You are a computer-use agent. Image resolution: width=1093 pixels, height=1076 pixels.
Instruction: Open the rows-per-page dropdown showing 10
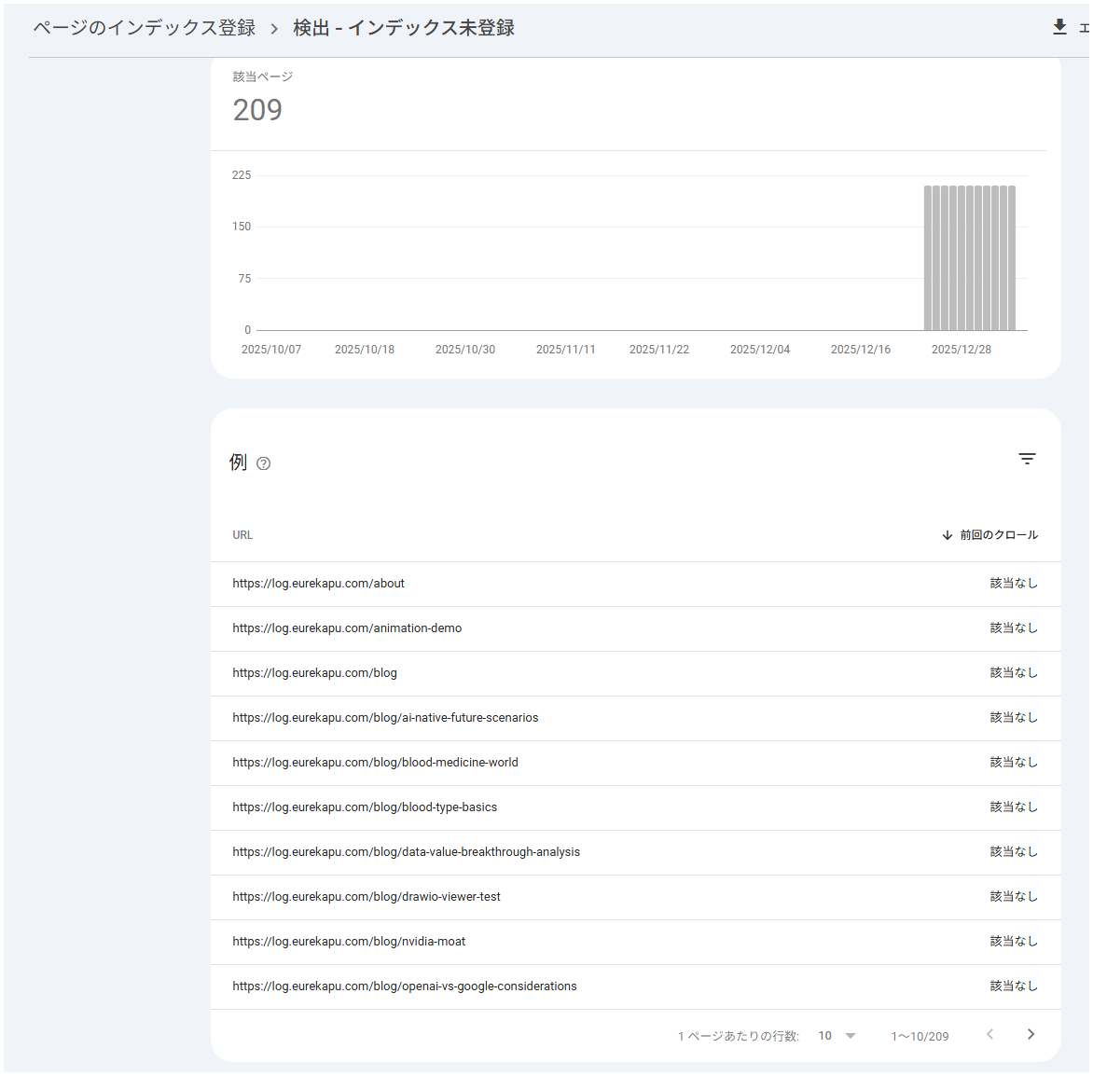[836, 1035]
